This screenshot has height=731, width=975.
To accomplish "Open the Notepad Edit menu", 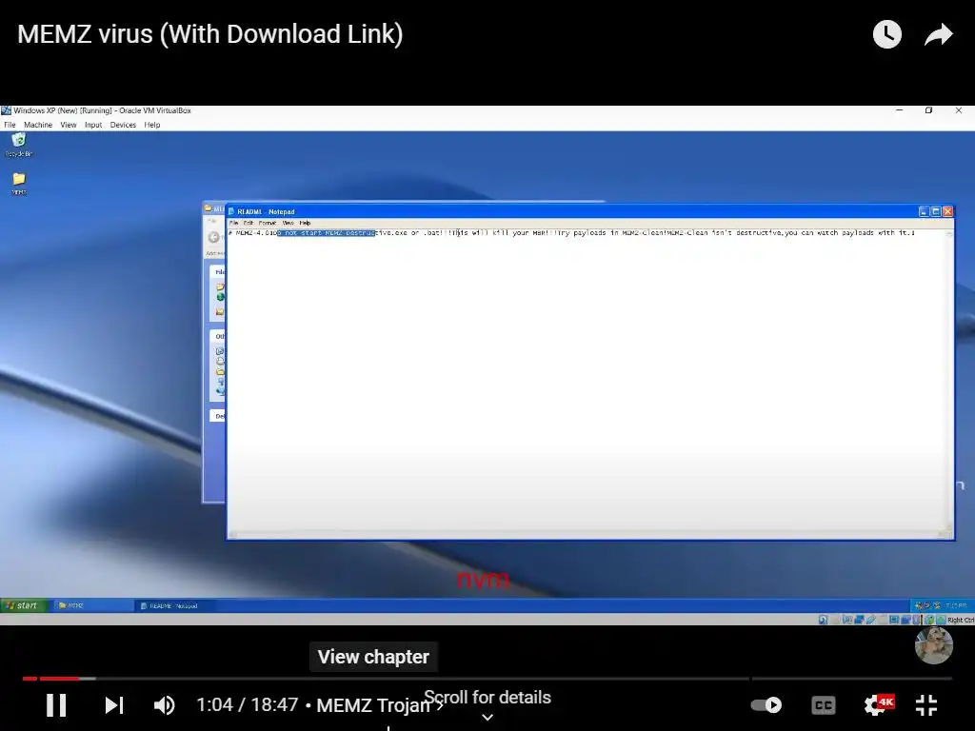I will (x=249, y=223).
